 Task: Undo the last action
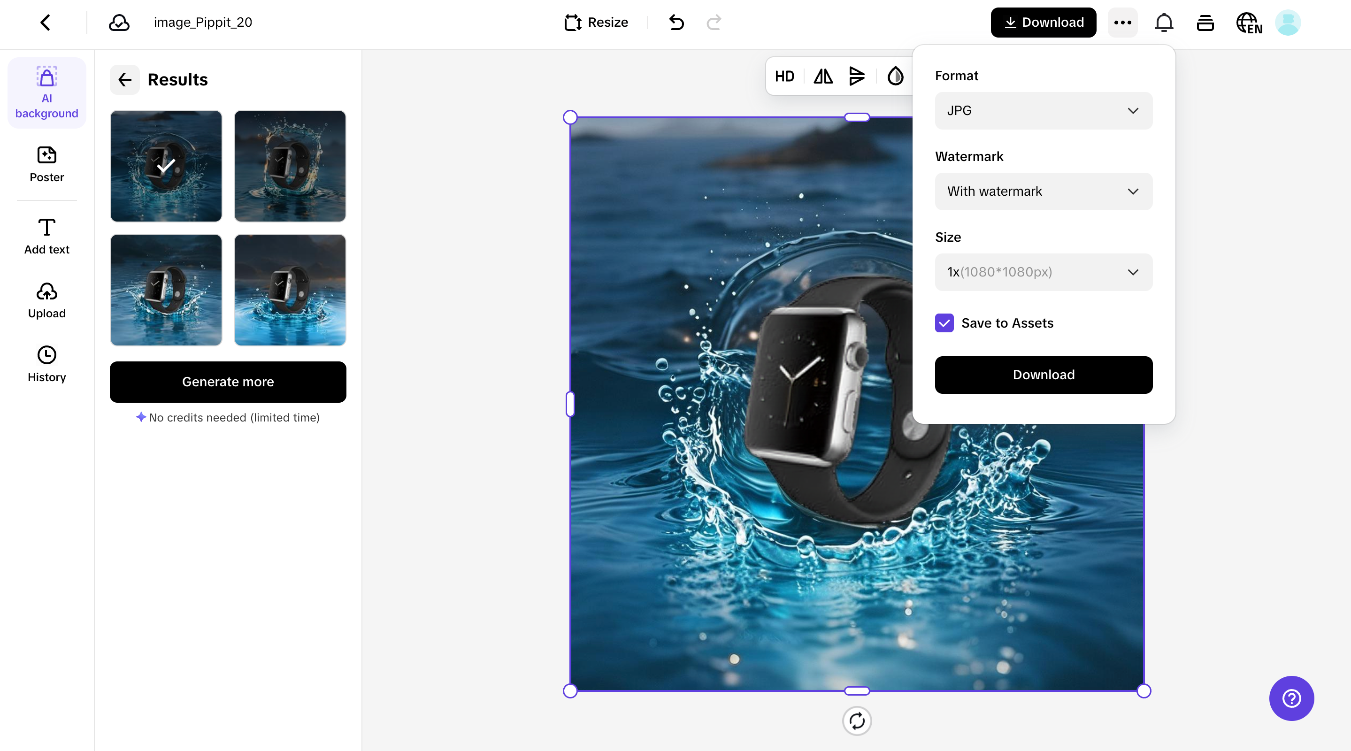[x=676, y=23]
